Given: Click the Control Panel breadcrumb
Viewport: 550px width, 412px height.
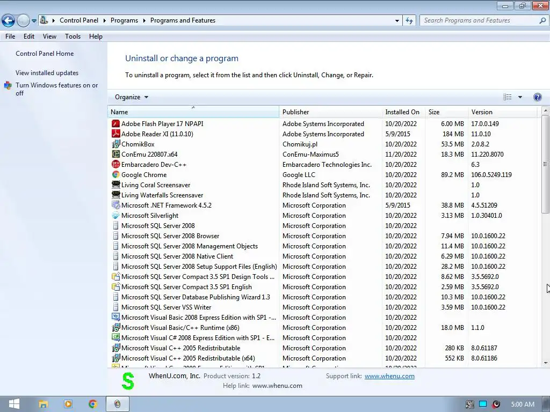Looking at the screenshot, I should 79,20.
